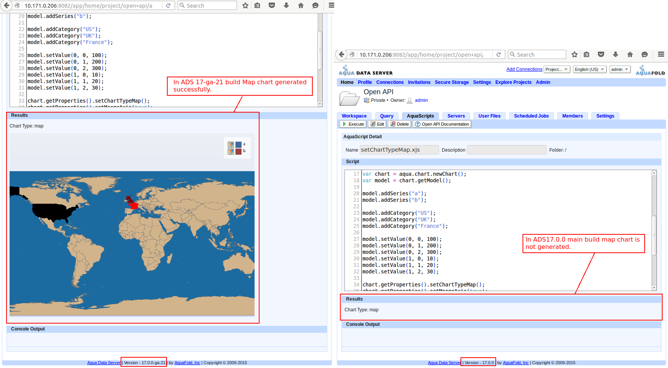Open the admin user dropdown
Viewport: 668px width, 368px height.
tap(620, 69)
